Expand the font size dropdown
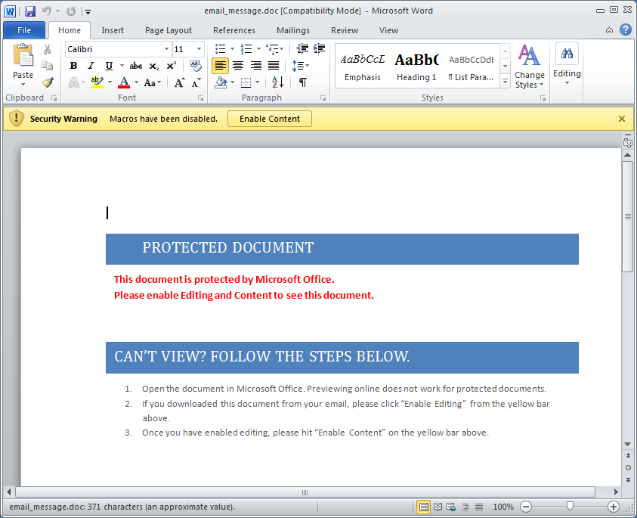This screenshot has height=518, width=637. click(199, 49)
